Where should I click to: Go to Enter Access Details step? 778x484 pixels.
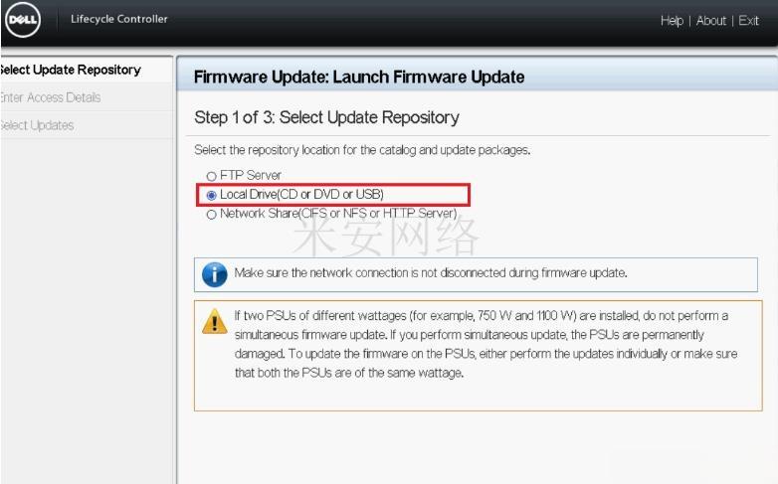pyautogui.click(x=50, y=97)
